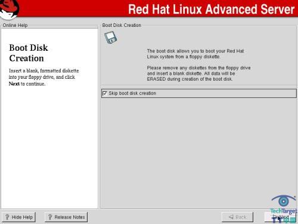Click 'Please remove any diskettes' warning paragraph
The width and height of the screenshot is (298, 224).
pyautogui.click(x=198, y=73)
